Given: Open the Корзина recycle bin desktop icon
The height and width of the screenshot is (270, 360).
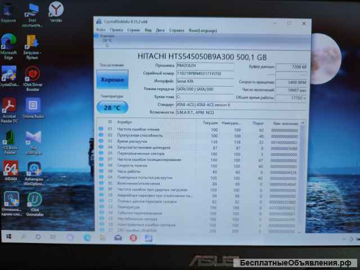Looking at the screenshot, I should pos(8,12).
